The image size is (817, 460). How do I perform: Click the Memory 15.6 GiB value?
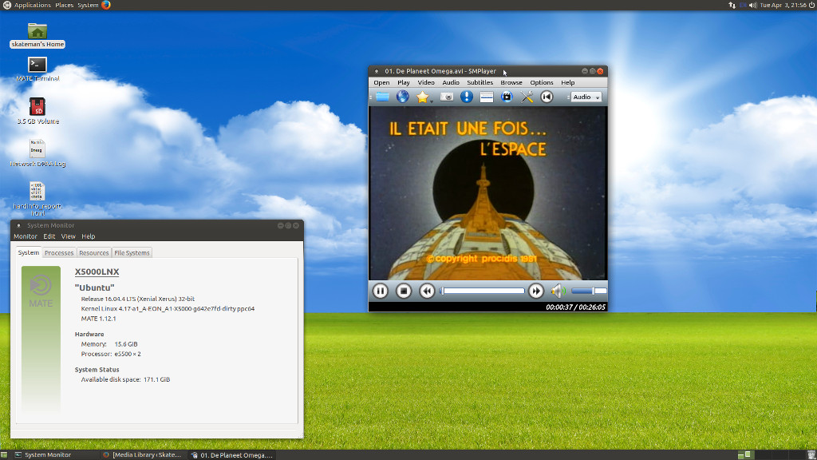coord(126,344)
